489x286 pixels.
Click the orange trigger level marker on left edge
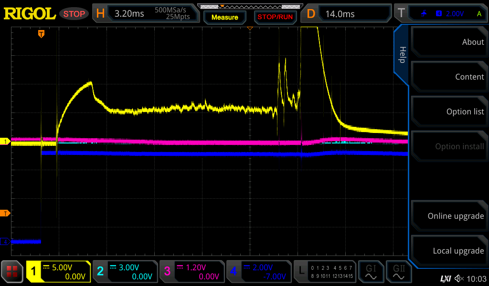coord(5,213)
